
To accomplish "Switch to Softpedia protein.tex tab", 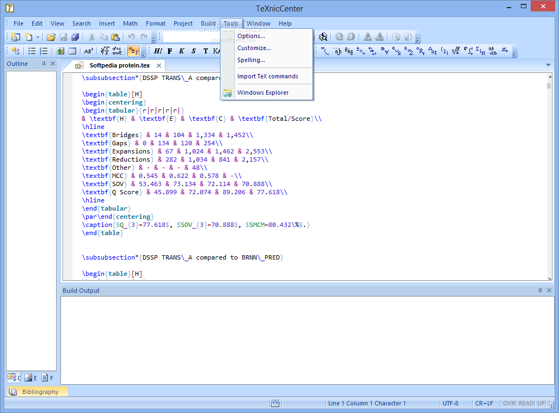I will tap(119, 65).
